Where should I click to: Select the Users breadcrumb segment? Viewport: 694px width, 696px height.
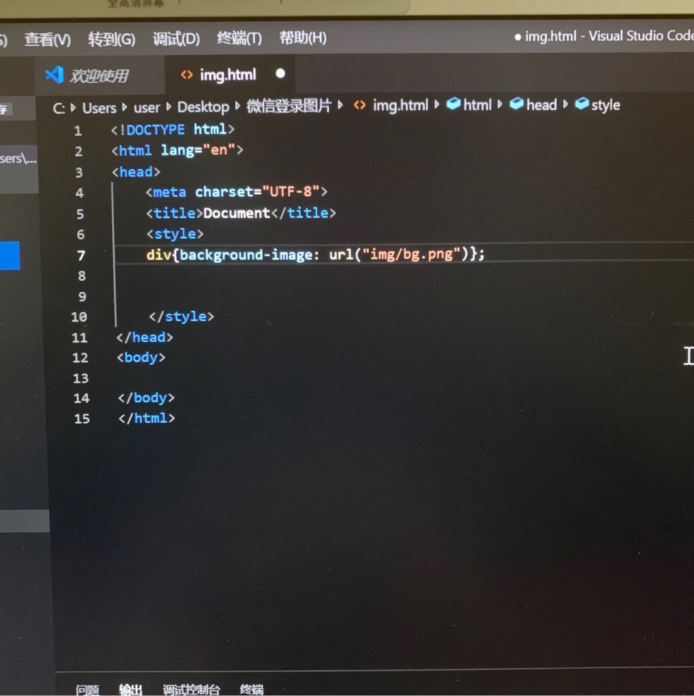coord(99,108)
